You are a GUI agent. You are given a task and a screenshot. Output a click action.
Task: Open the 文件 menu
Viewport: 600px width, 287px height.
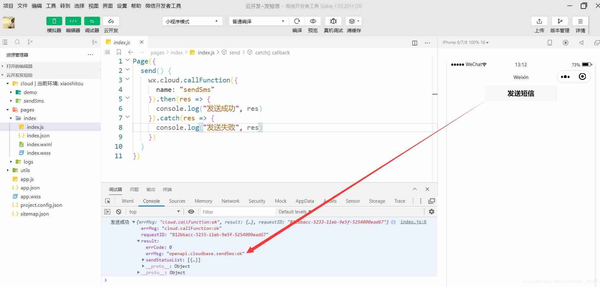point(22,6)
